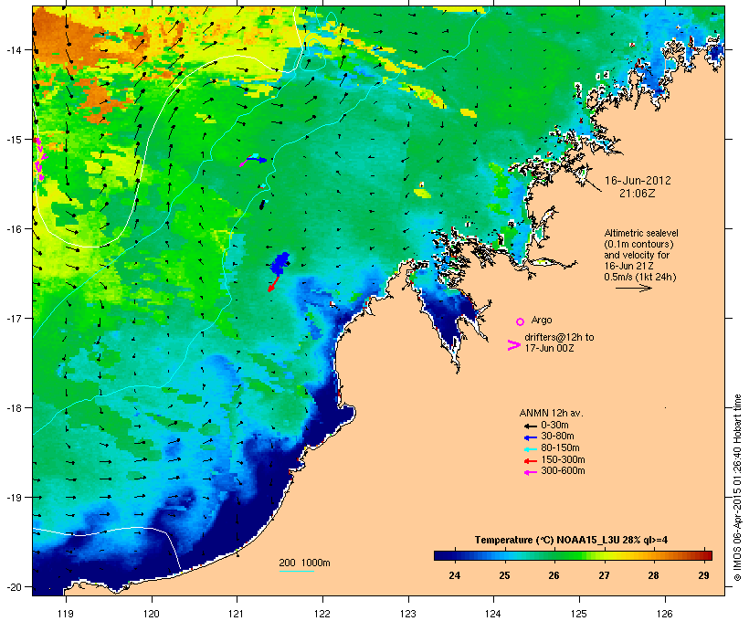Click the longitude axis label '125'
The width and height of the screenshot is (749, 621).
[579, 614]
